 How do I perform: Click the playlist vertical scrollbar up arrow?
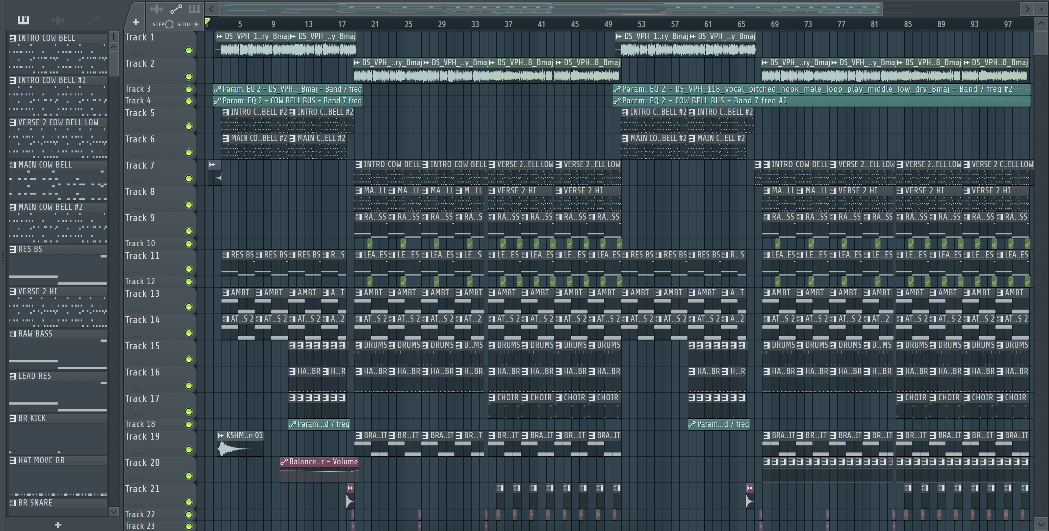(1041, 23)
